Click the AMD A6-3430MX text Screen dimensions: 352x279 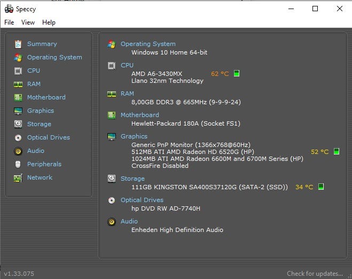pyautogui.click(x=157, y=74)
